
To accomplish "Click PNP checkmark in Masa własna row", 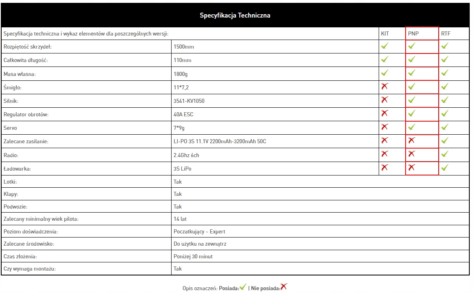I will click(x=412, y=73).
